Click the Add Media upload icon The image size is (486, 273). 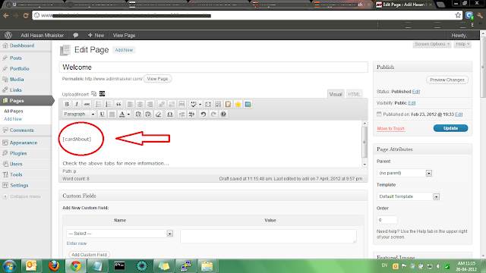point(94,93)
